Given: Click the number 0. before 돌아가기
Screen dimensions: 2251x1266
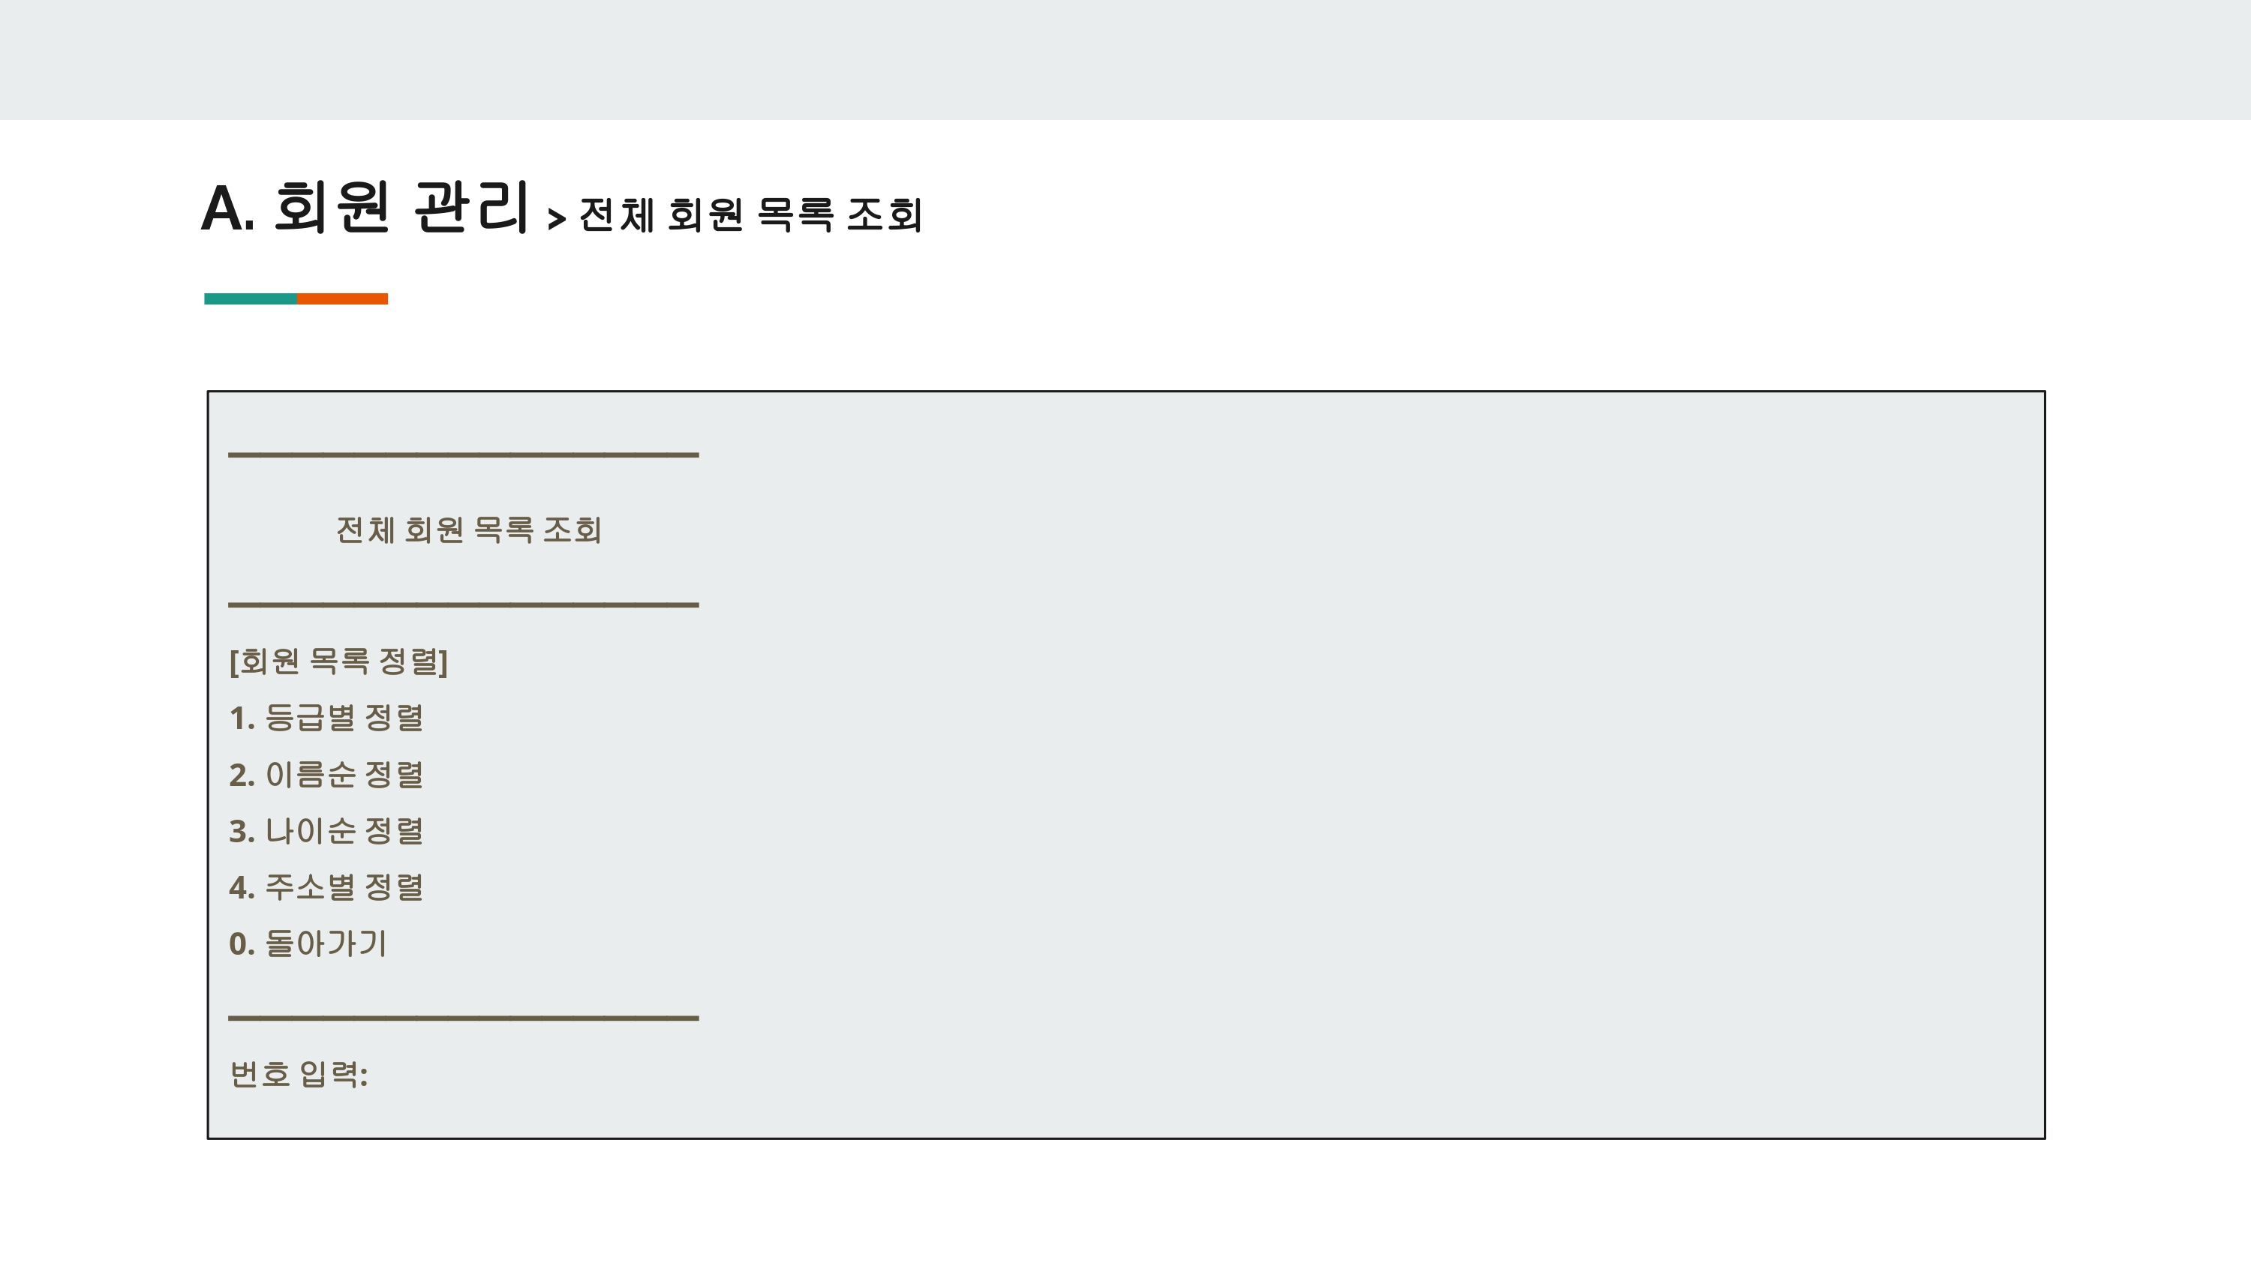Looking at the screenshot, I should click(241, 944).
